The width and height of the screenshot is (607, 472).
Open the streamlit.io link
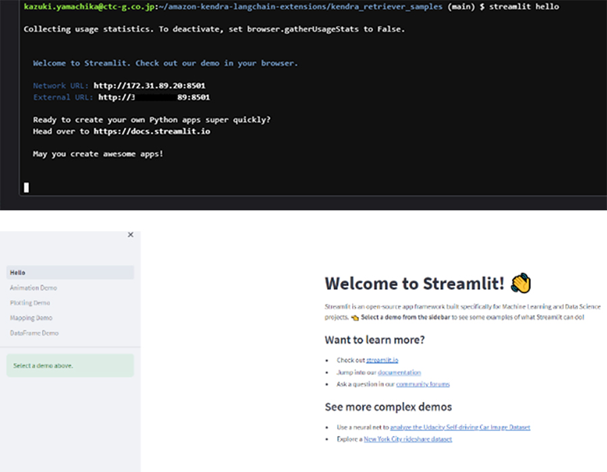tap(382, 360)
